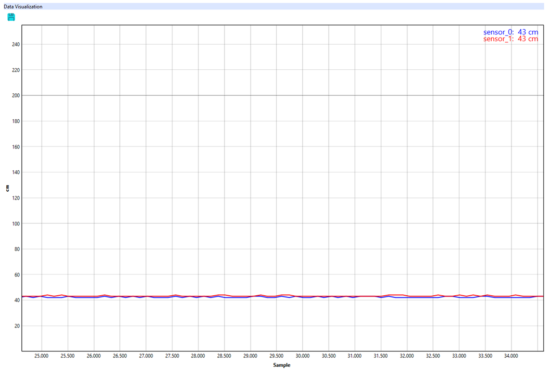This screenshot has width=549, height=375.
Task: Click the 200 y-axis tick label
Action: (15, 95)
